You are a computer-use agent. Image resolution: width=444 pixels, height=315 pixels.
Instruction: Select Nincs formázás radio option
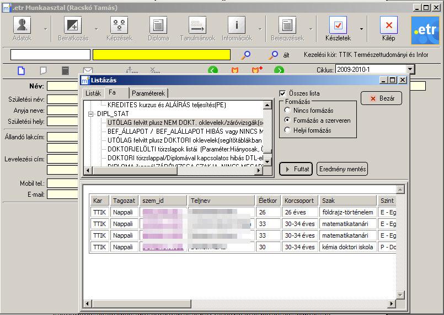pos(287,110)
